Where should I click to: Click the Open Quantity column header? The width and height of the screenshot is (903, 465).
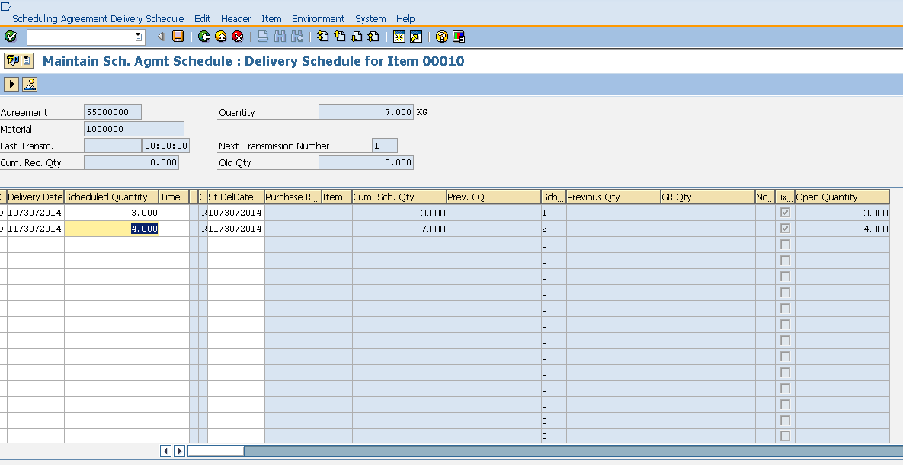pos(842,197)
